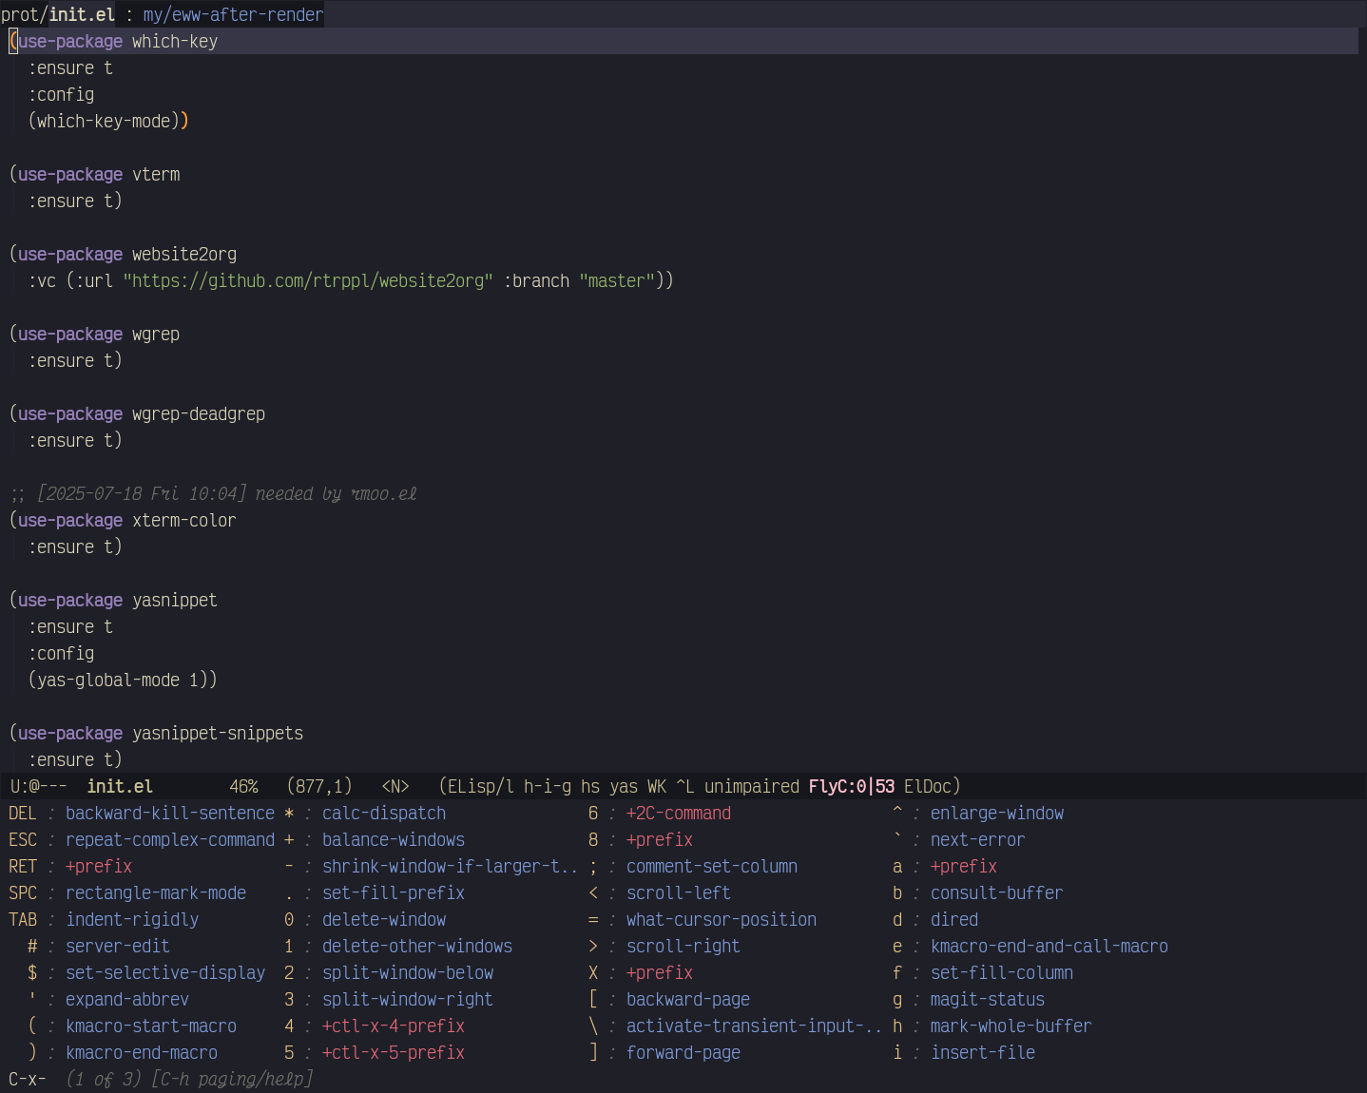The height and width of the screenshot is (1093, 1367).
Task: Select scroll-left binding
Action: (x=679, y=892)
